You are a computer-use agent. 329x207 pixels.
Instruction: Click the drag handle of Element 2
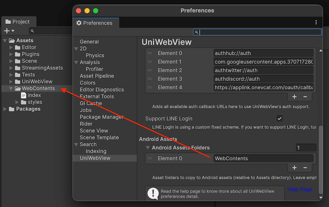(150, 70)
